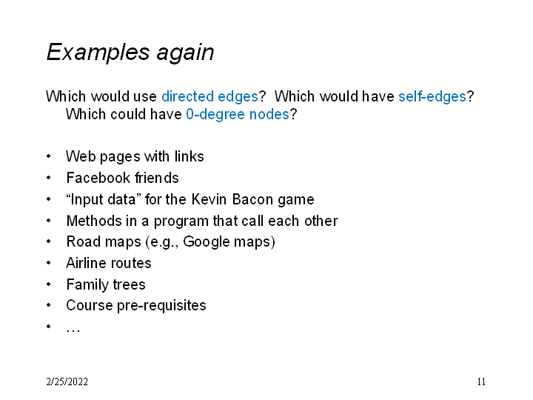Image resolution: width=533 pixels, height=400 pixels.
Task: Select the "Facebook friends" bullet item
Action: click(x=122, y=178)
